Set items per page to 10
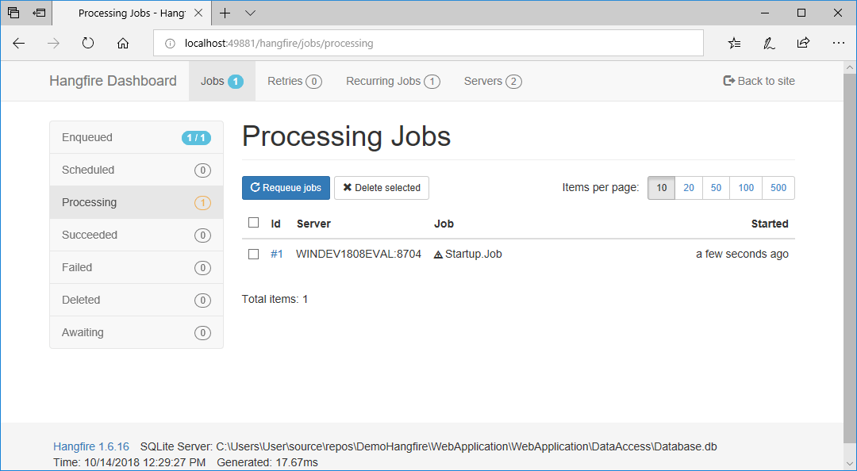The image size is (857, 471). (x=661, y=187)
